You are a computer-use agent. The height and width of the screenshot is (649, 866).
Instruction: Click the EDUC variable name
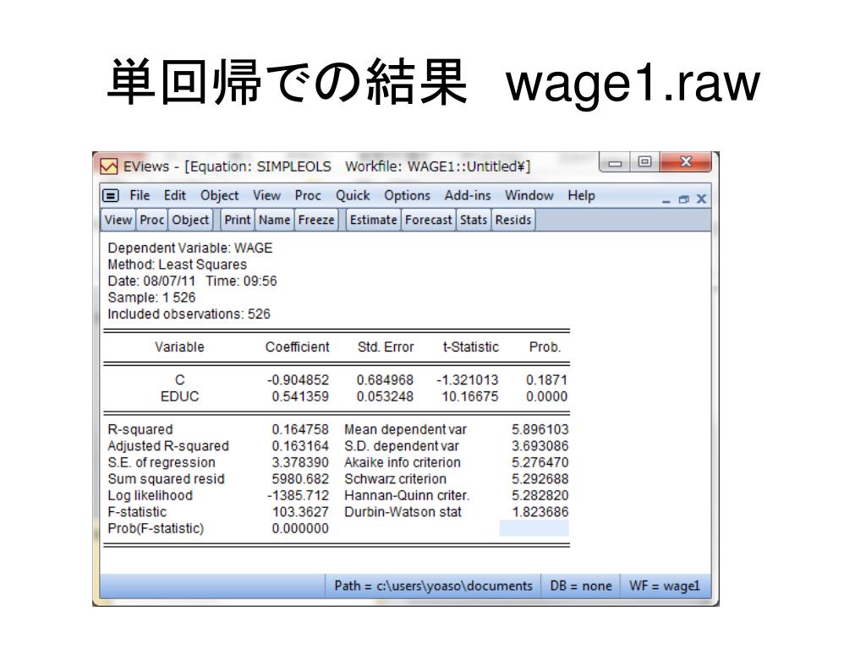pos(179,396)
